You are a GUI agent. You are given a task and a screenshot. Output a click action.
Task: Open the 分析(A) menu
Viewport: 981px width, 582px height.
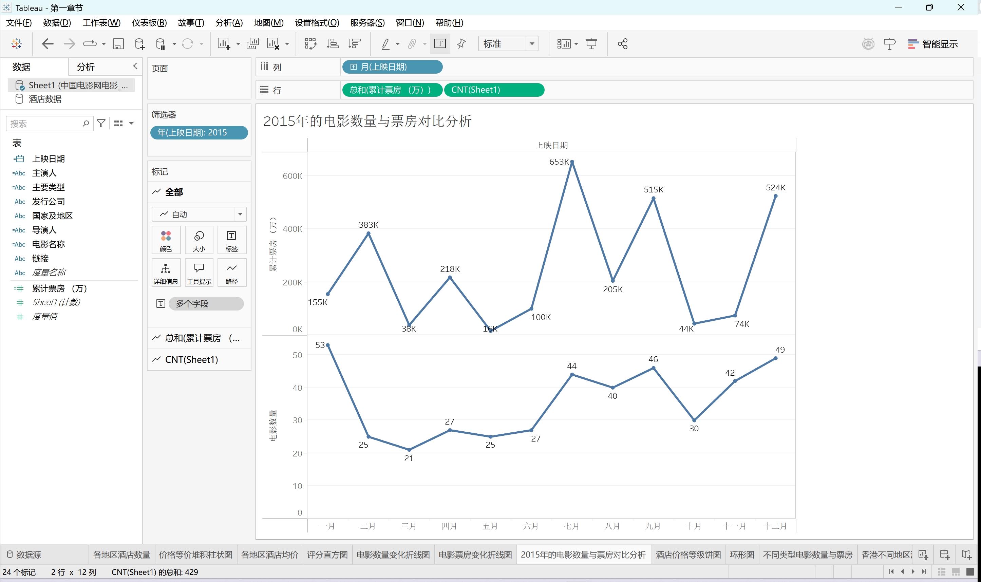(229, 23)
